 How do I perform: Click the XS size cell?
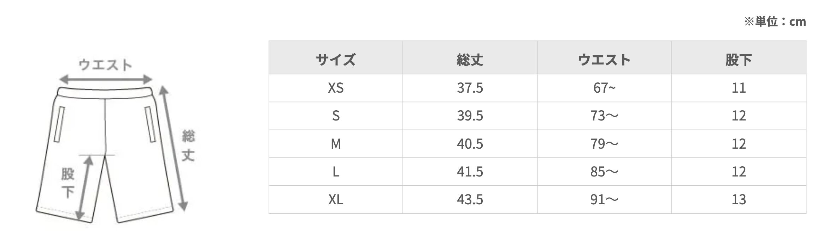336,88
